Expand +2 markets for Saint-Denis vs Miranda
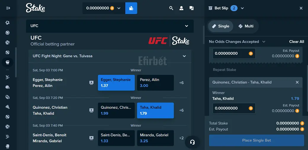This screenshot has height=150, width=308. tap(181, 138)
